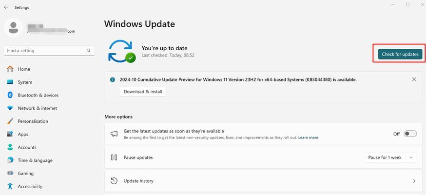
Task: Expand Update history with the chevron
Action: click(414, 181)
